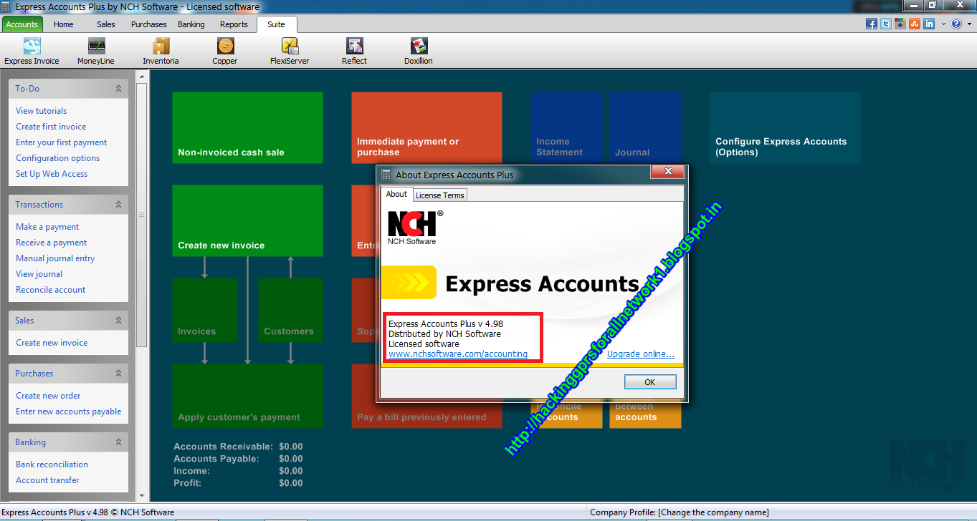
Task: Share via the StumbleUpon icon
Action: 915,24
